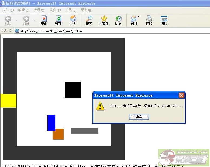
Task: Expand the Forward button history dropdown arrow
Action: tap(35, 20)
